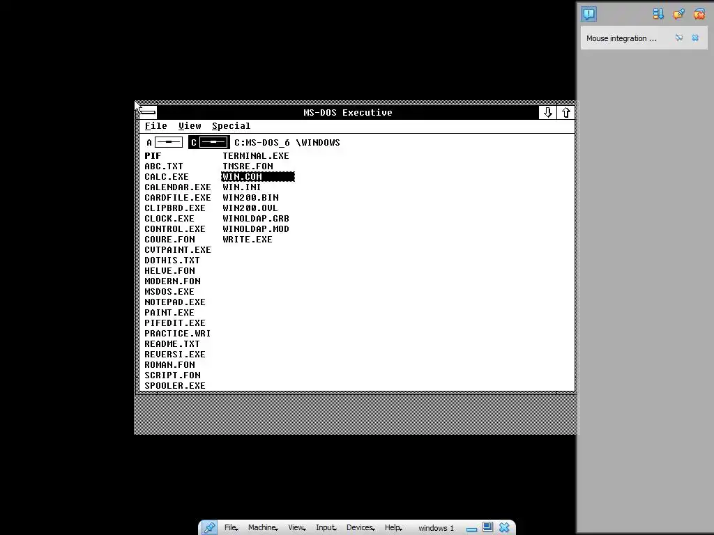The height and width of the screenshot is (535, 714).
Task: Expand the Mouse integration notification text
Action: (x=621, y=38)
